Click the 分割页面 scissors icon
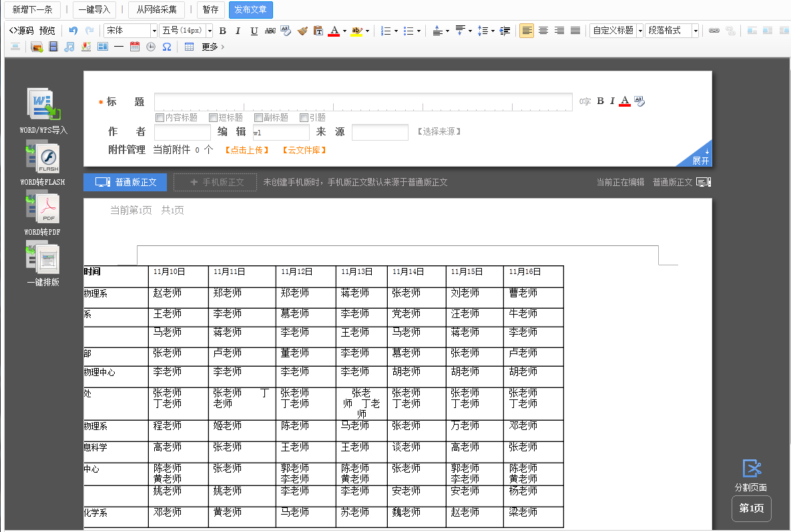 click(x=752, y=468)
